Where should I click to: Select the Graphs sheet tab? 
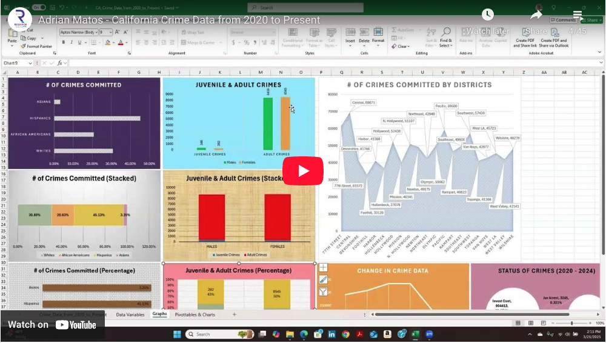click(x=159, y=315)
